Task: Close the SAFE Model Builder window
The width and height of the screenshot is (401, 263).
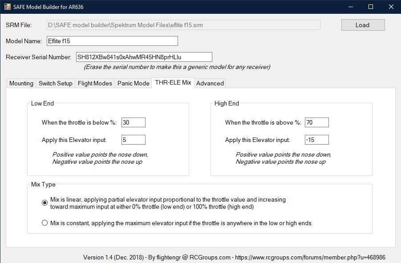Action: click(391, 7)
